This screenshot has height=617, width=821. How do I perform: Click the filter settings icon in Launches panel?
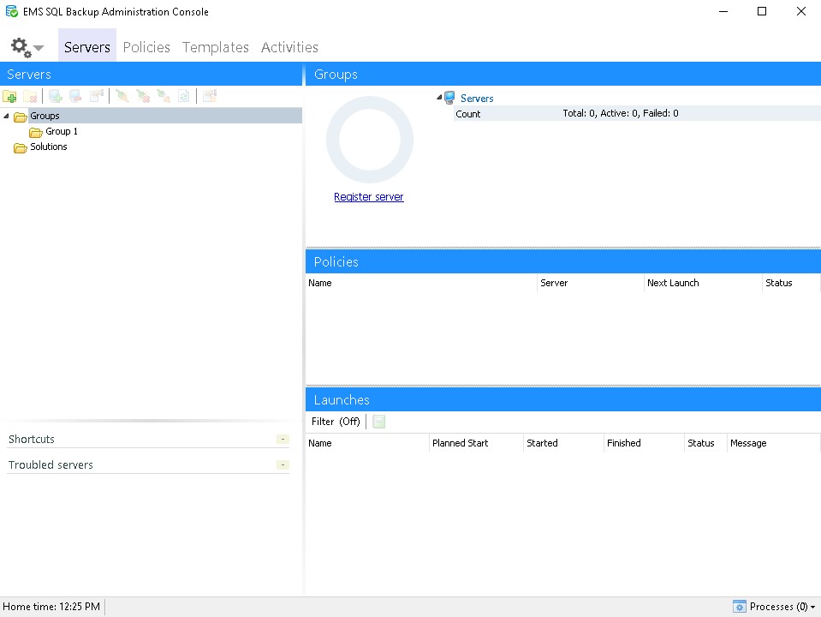click(378, 421)
